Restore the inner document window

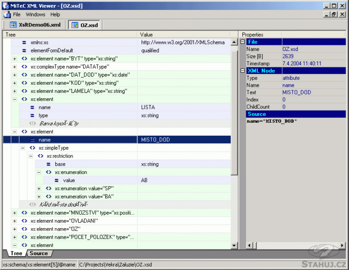tap(334, 14)
